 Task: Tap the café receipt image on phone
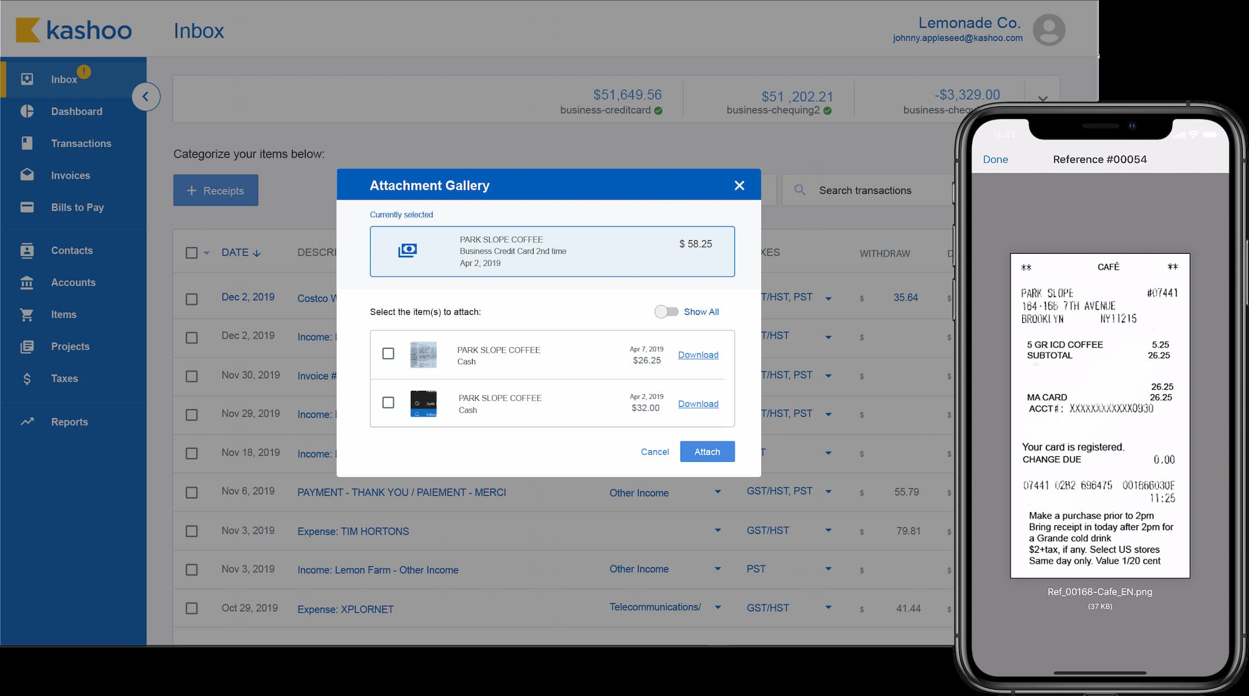1100,416
